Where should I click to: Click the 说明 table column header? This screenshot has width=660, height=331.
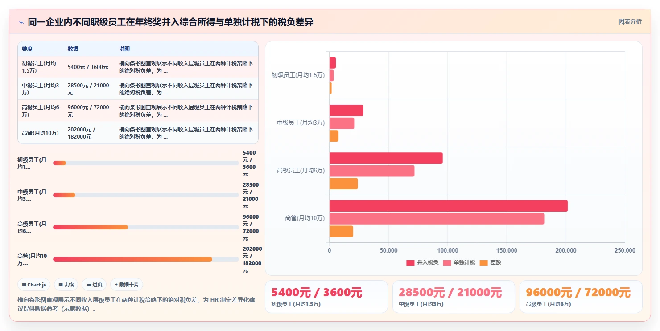click(124, 49)
